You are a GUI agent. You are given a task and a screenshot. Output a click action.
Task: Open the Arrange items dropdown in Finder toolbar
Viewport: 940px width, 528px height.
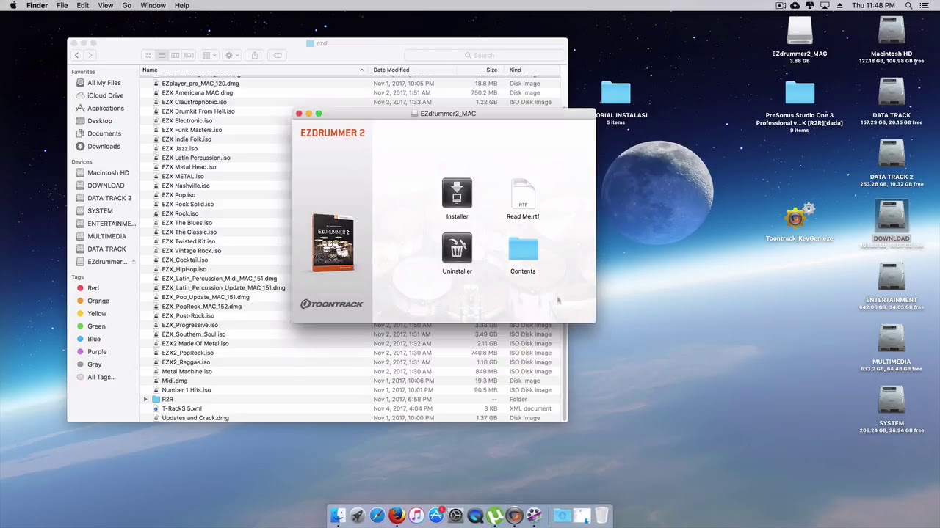(x=209, y=55)
